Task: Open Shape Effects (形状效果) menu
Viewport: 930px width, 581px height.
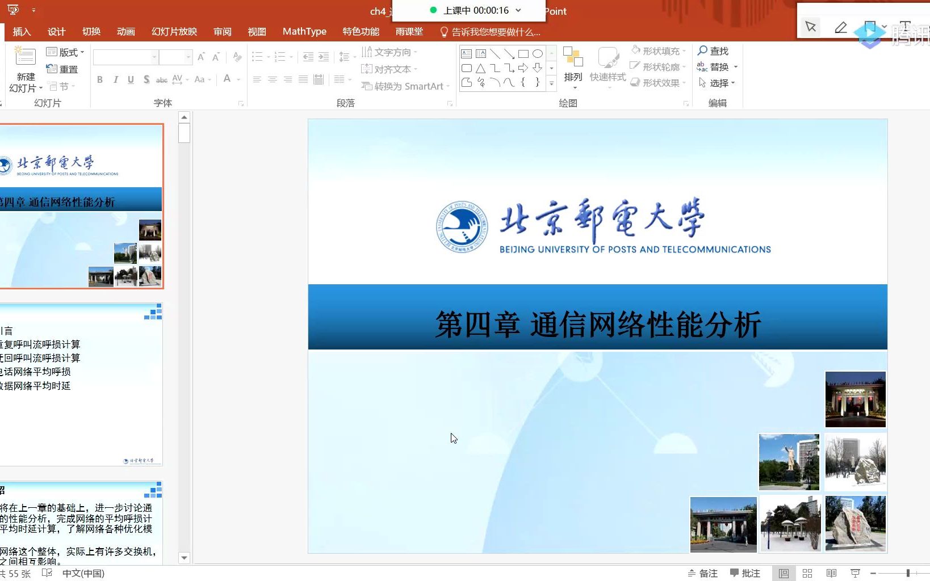Action: tap(659, 83)
